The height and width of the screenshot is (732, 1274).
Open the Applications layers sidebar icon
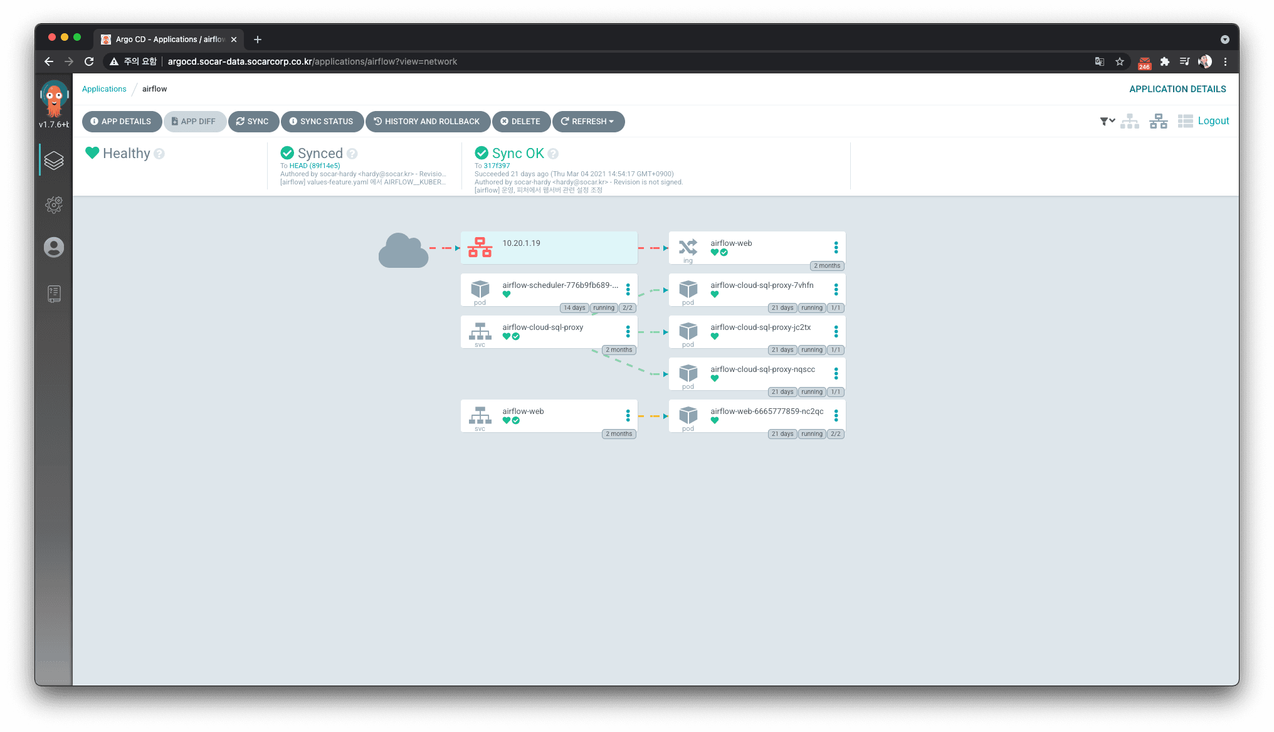[x=54, y=161]
